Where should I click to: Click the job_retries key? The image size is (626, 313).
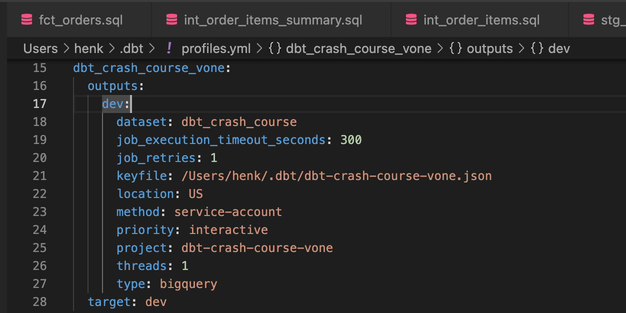point(156,157)
